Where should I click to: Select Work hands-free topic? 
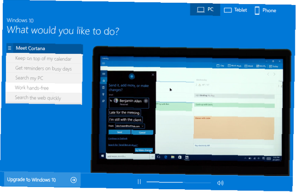click(44, 88)
